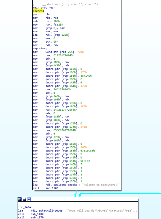Select the 'dword ptr [rbp-1A4h], 17Ch' line

point(60,86)
